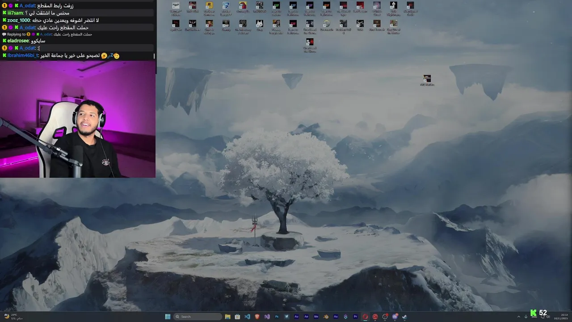The width and height of the screenshot is (572, 322).
Task: Select the Little Nightmares desktop icon
Action: tap(393, 8)
